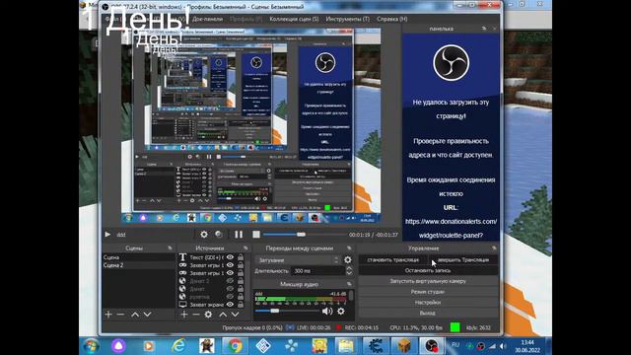
Task: Open filters icon next to media properties gear
Action: coord(219,235)
